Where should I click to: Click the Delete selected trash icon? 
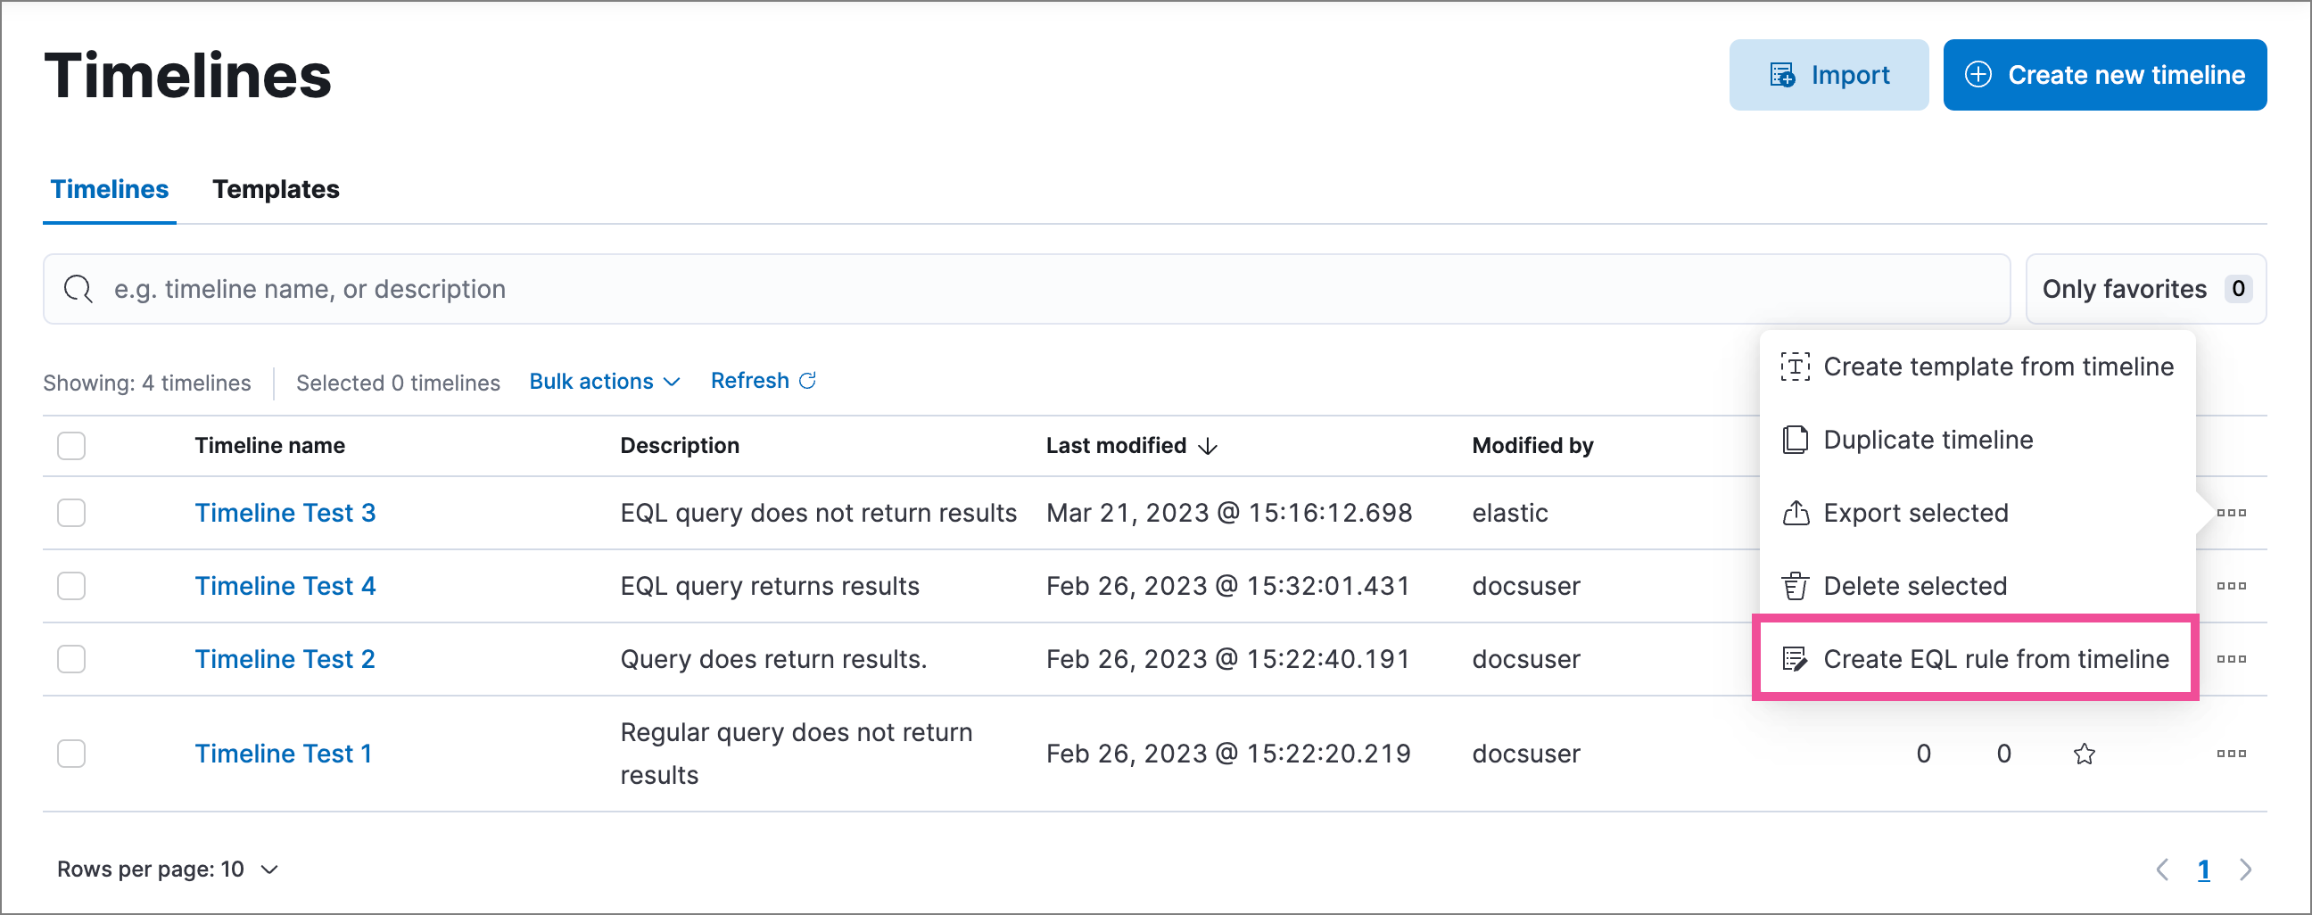point(1796,585)
